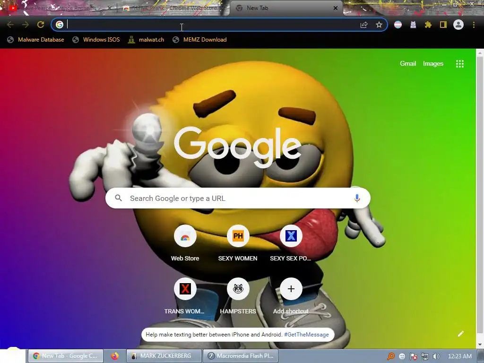Click the scrollbar down arrow
The width and height of the screenshot is (484, 363).
480,345
